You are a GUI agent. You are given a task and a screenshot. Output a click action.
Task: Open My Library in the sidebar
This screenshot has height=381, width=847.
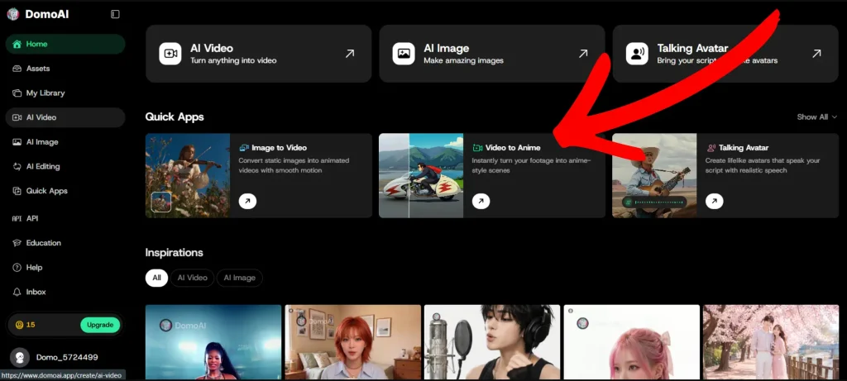[65, 93]
